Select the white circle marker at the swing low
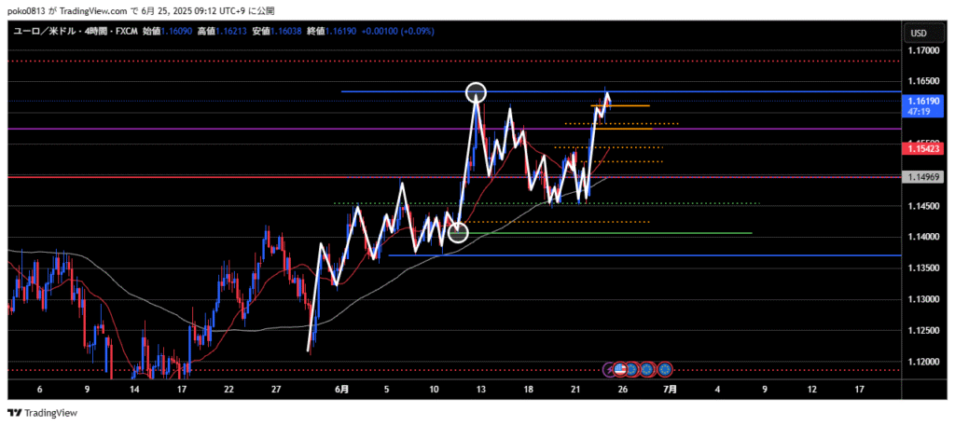955x426 pixels. [x=458, y=232]
